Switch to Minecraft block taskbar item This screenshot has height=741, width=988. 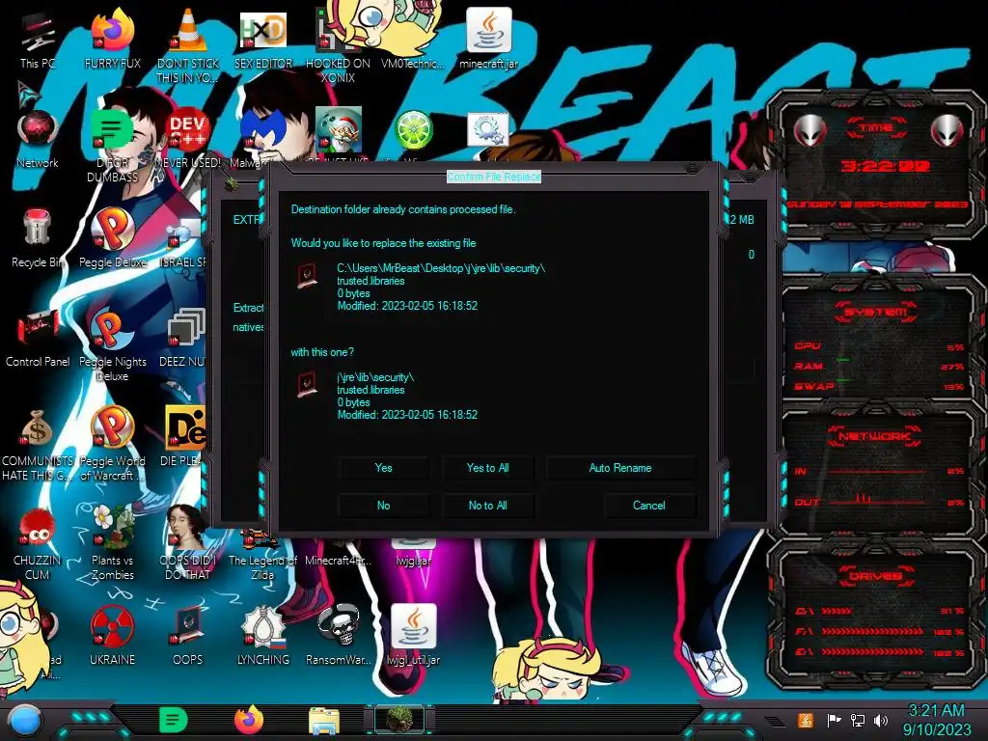tap(399, 720)
